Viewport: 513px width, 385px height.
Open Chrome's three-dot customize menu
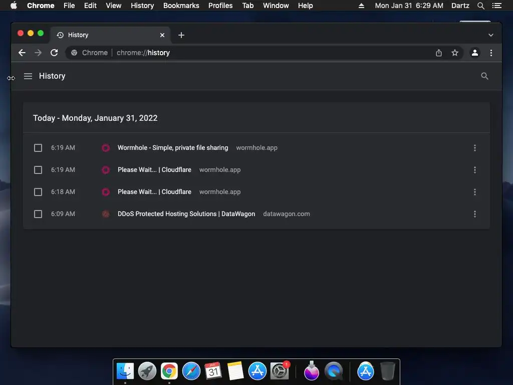(491, 53)
